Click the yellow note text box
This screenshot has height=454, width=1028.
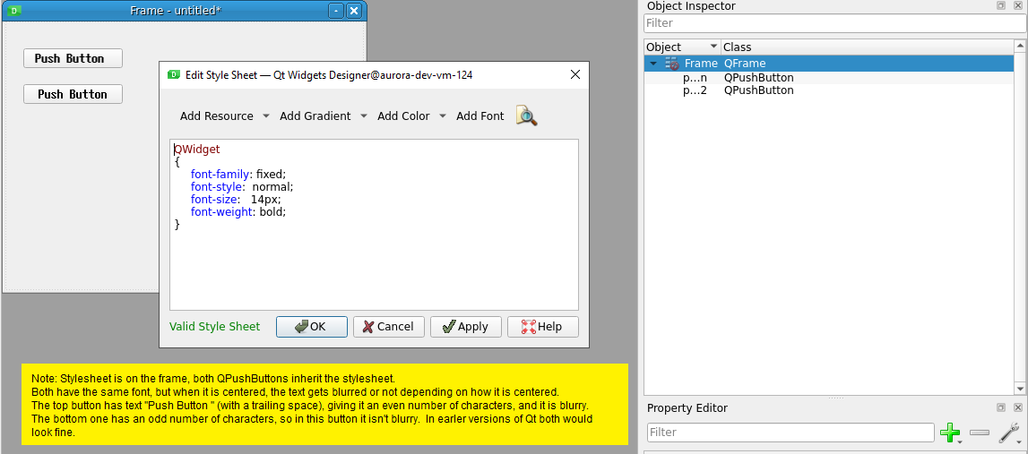(324, 406)
